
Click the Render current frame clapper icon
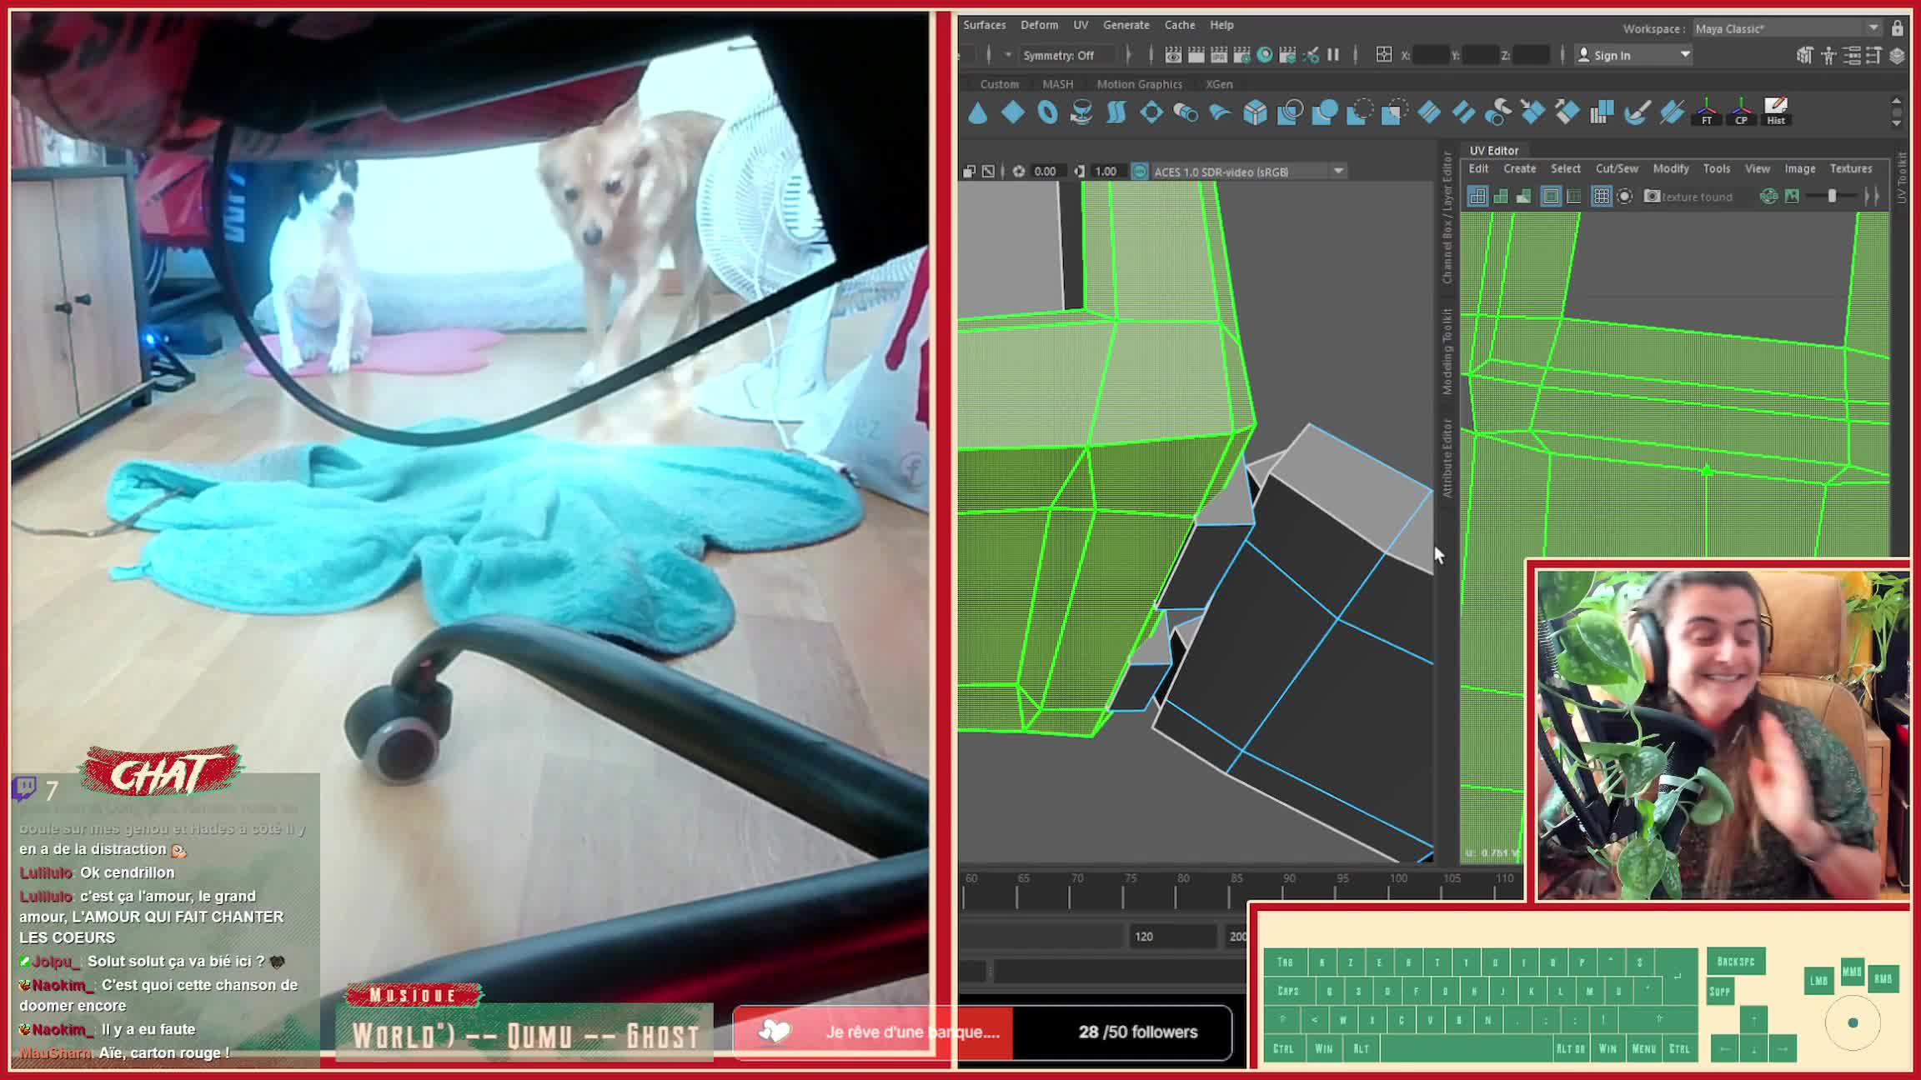point(1196,55)
